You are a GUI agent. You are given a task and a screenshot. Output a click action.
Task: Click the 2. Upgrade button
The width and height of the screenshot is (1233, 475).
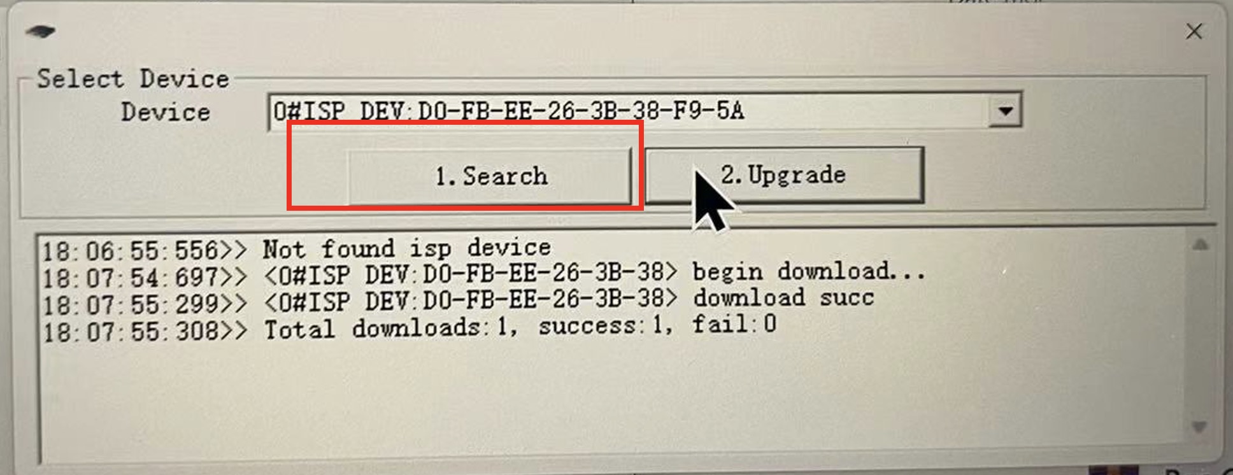click(784, 175)
